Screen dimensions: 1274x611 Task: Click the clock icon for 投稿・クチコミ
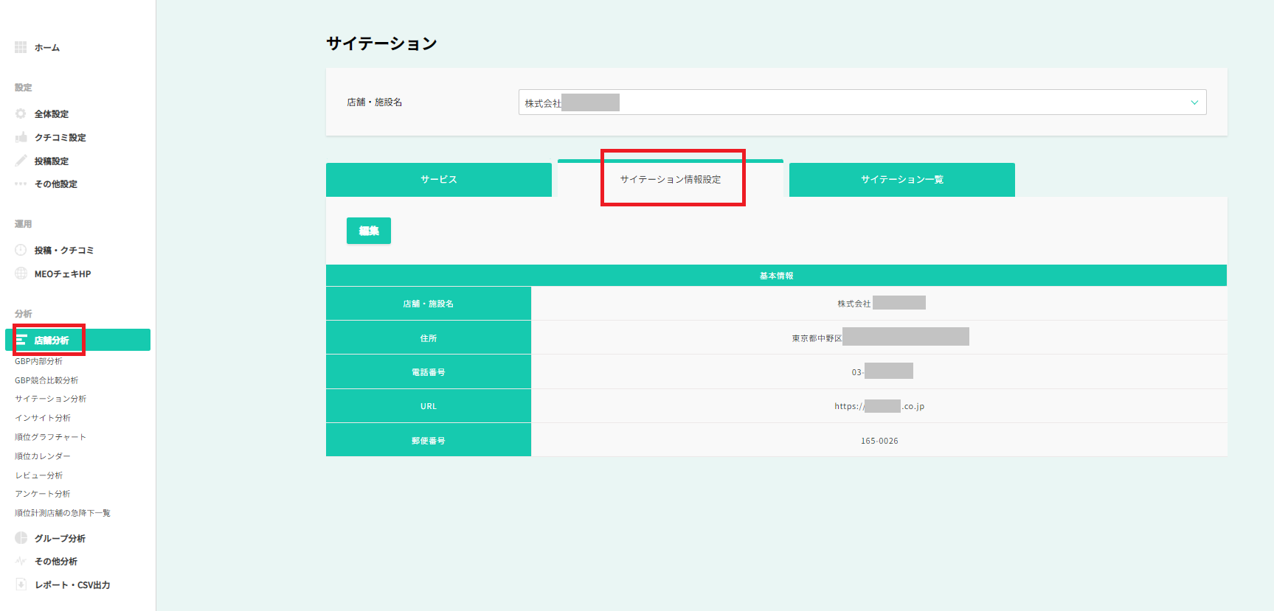pyautogui.click(x=21, y=250)
